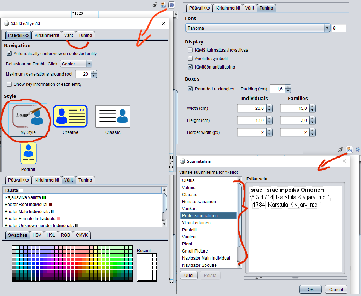
Task: Click the Säädä näkymää window title icon
Action: click(x=6, y=23)
